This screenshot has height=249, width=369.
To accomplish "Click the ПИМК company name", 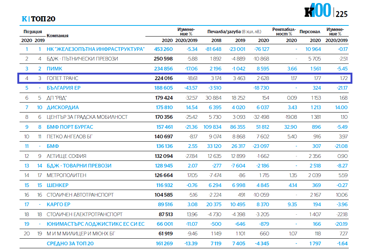I will click(55, 69).
